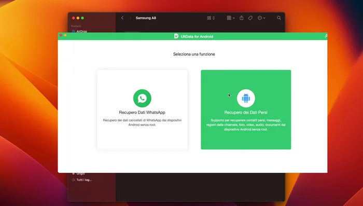Click the Finder share icon

click(242, 18)
